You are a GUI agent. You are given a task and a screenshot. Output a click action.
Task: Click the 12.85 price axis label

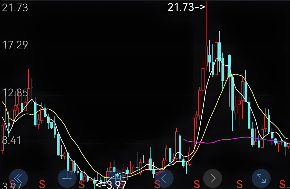click(15, 93)
